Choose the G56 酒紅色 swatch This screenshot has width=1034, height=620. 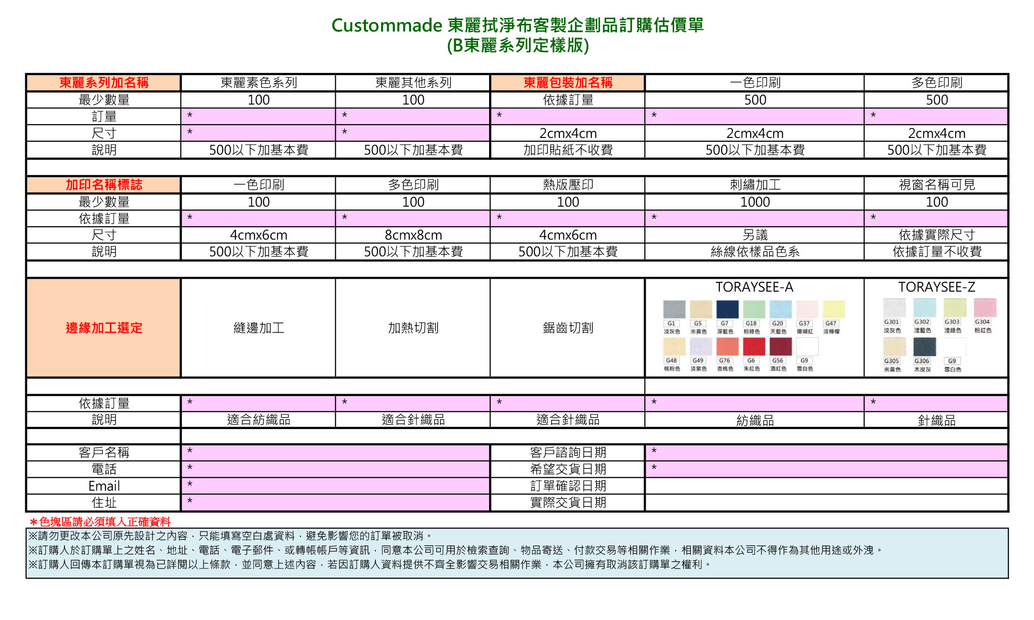[x=781, y=347]
